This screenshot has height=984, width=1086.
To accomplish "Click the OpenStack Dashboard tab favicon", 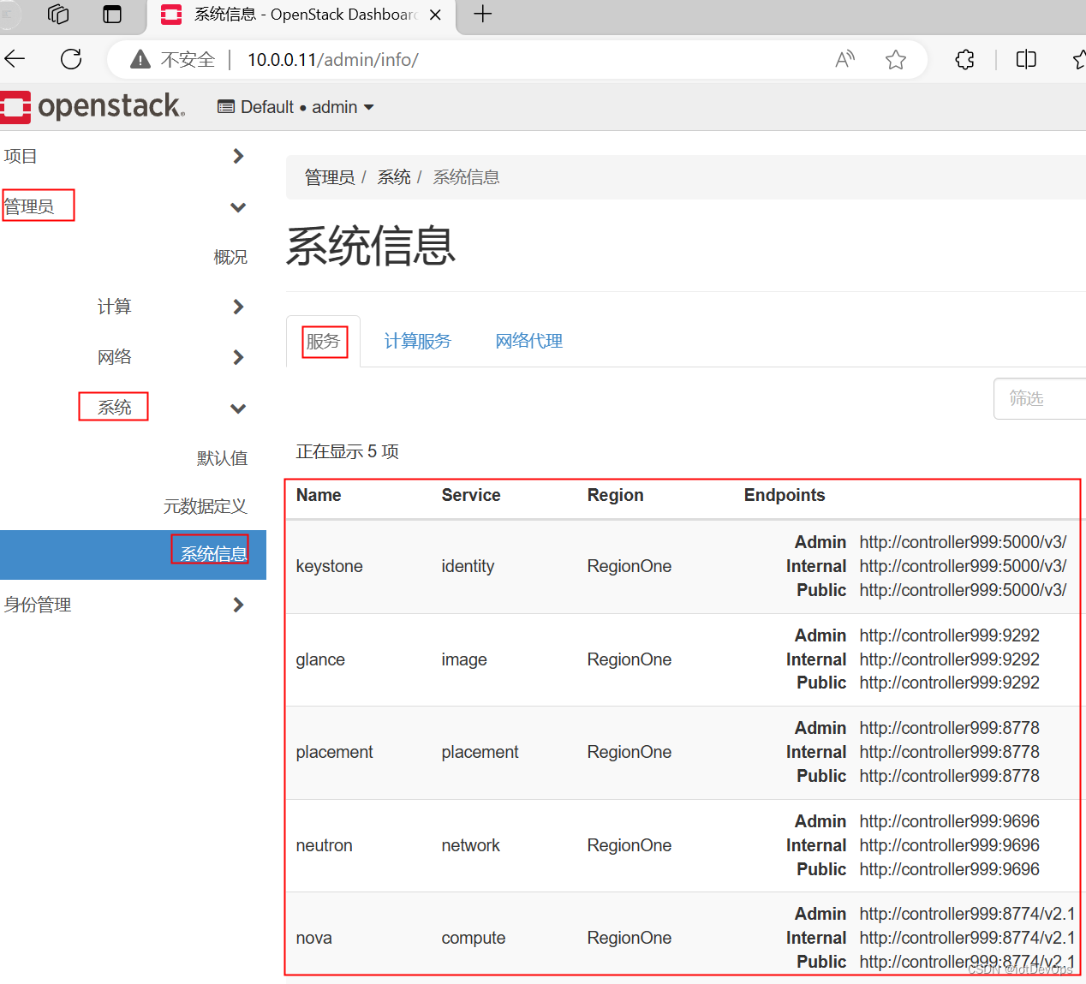I will (171, 14).
